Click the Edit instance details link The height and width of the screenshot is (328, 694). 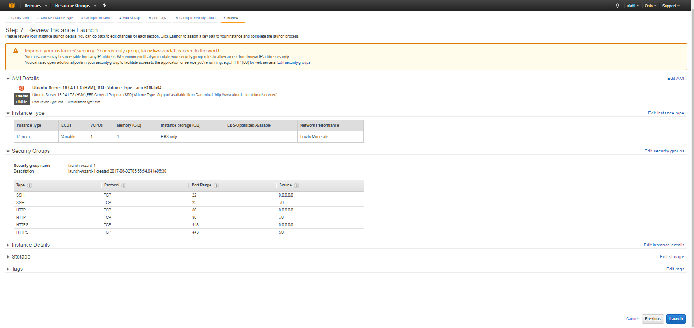664,245
